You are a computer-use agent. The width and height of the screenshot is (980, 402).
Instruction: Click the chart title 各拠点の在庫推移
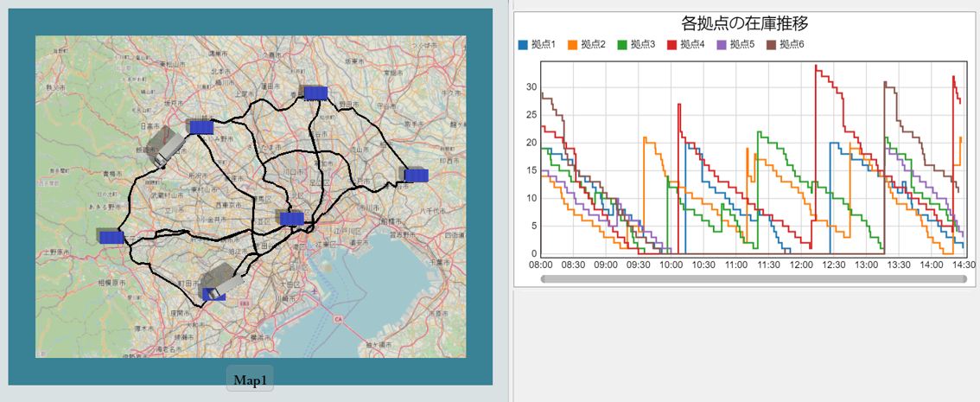745,22
